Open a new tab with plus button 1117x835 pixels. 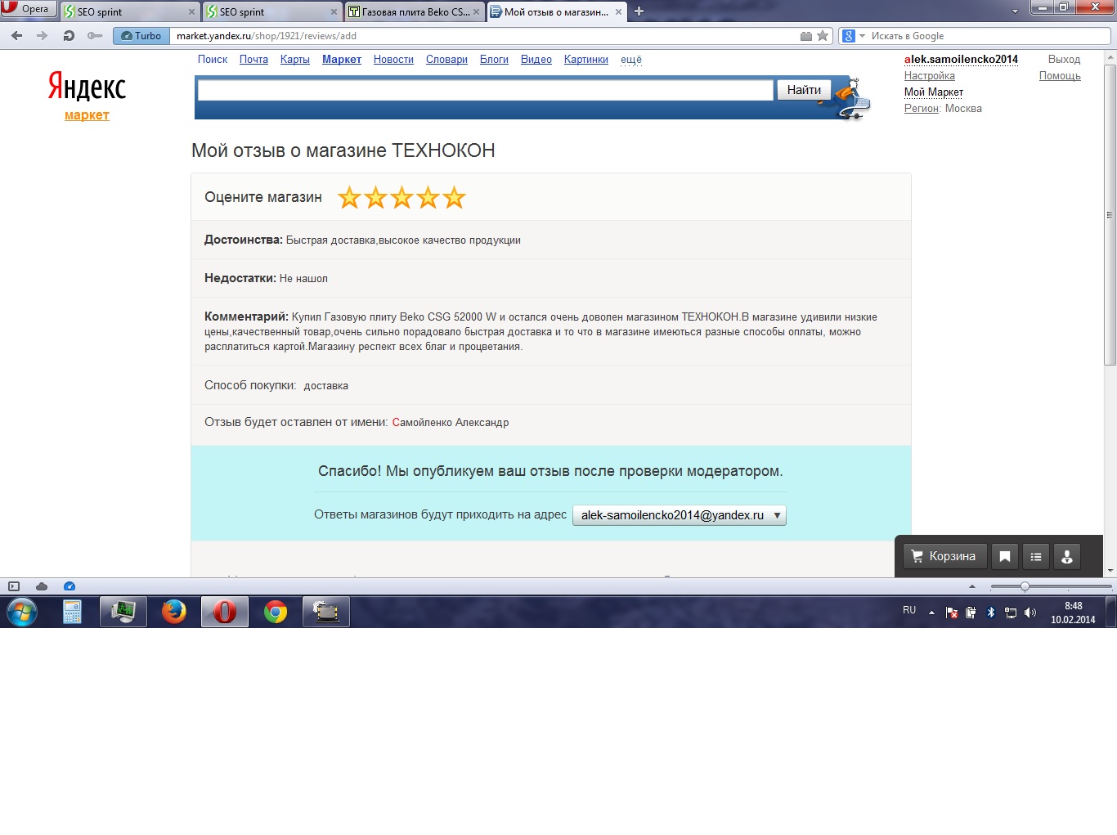pyautogui.click(x=639, y=11)
